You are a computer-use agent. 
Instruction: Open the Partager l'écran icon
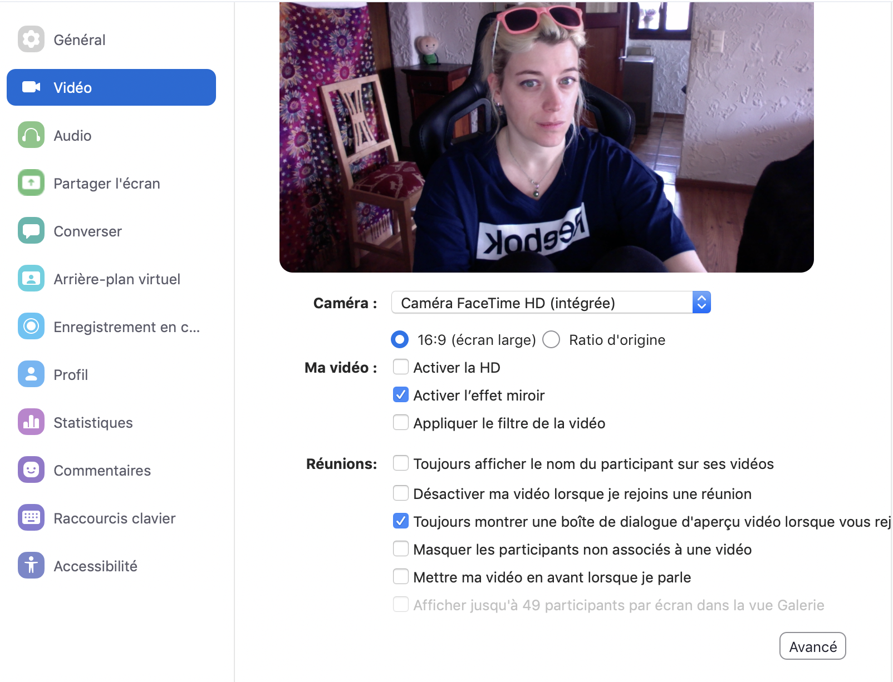(31, 183)
